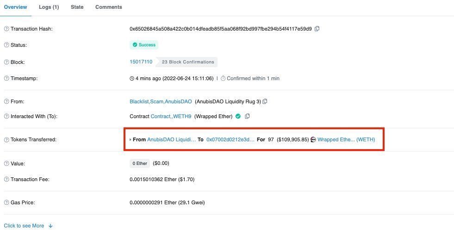
Task: Expand the token transfer row triangle
Action: point(131,140)
